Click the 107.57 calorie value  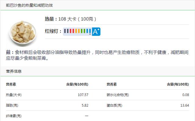(83, 95)
